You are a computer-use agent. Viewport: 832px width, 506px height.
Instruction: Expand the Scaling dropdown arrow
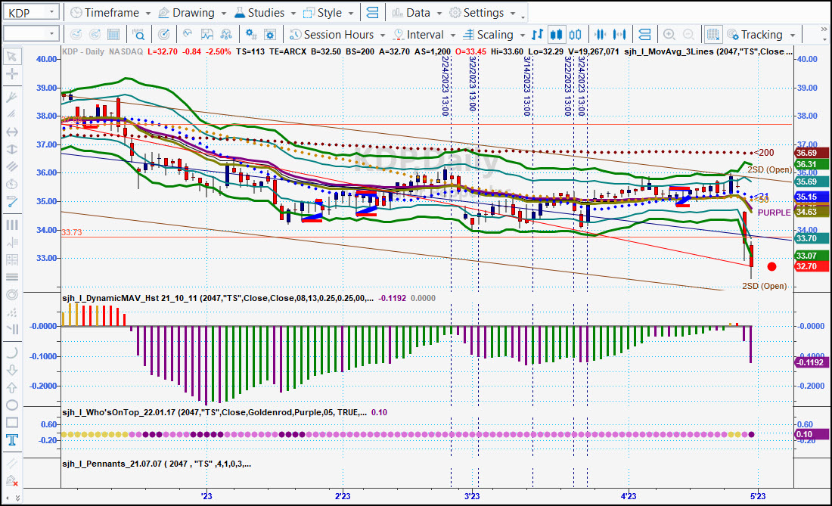click(522, 35)
